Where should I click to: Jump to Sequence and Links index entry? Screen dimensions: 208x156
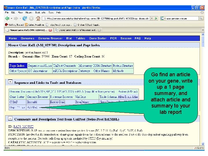coord(40,66)
